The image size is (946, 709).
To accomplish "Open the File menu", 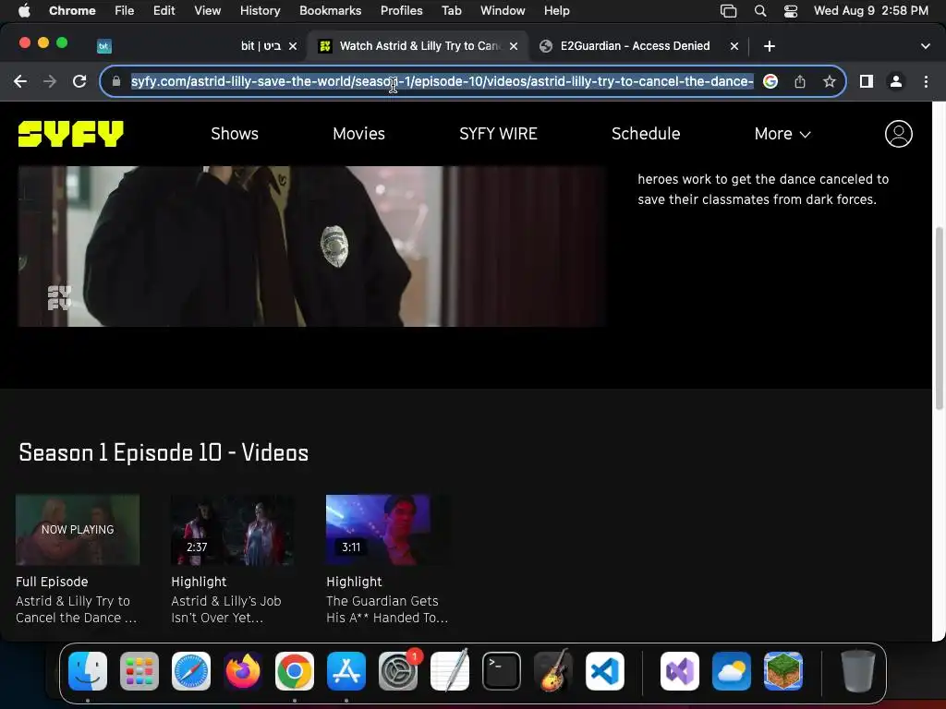I will [125, 11].
